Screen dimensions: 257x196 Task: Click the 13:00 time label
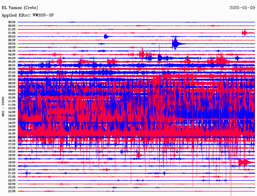(12, 116)
